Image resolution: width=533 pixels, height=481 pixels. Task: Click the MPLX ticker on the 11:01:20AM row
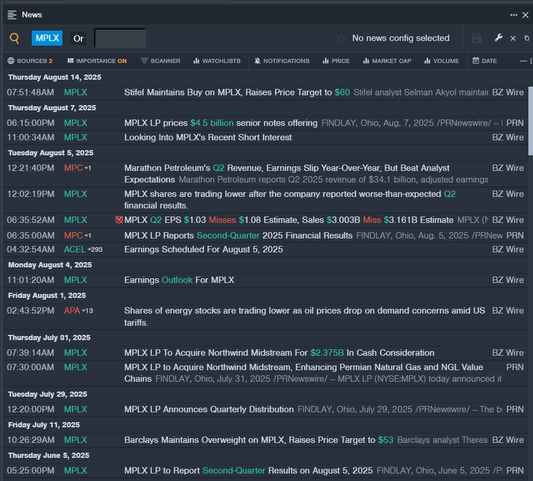76,280
